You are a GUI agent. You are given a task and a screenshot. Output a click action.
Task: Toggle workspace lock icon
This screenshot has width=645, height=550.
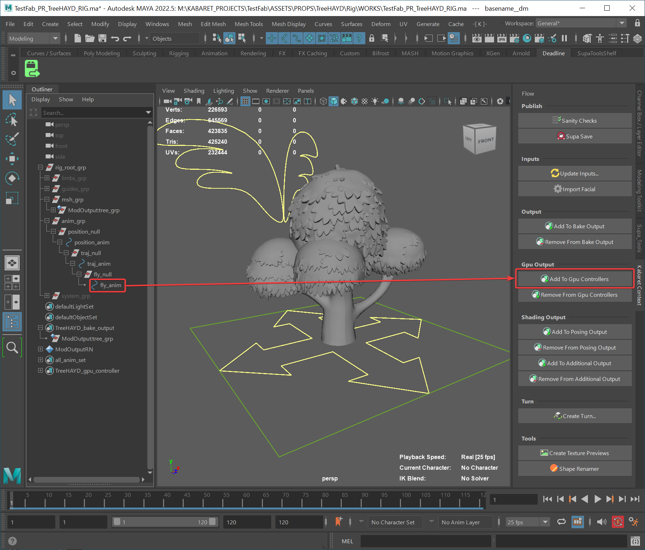[x=637, y=23]
